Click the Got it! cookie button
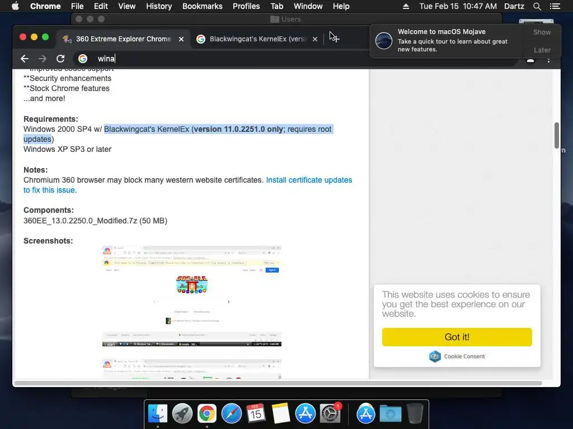Viewport: 573px width, 429px height. [457, 337]
